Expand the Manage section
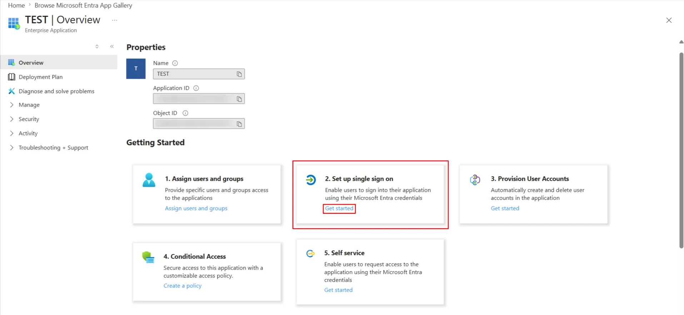The image size is (684, 315). (11, 105)
